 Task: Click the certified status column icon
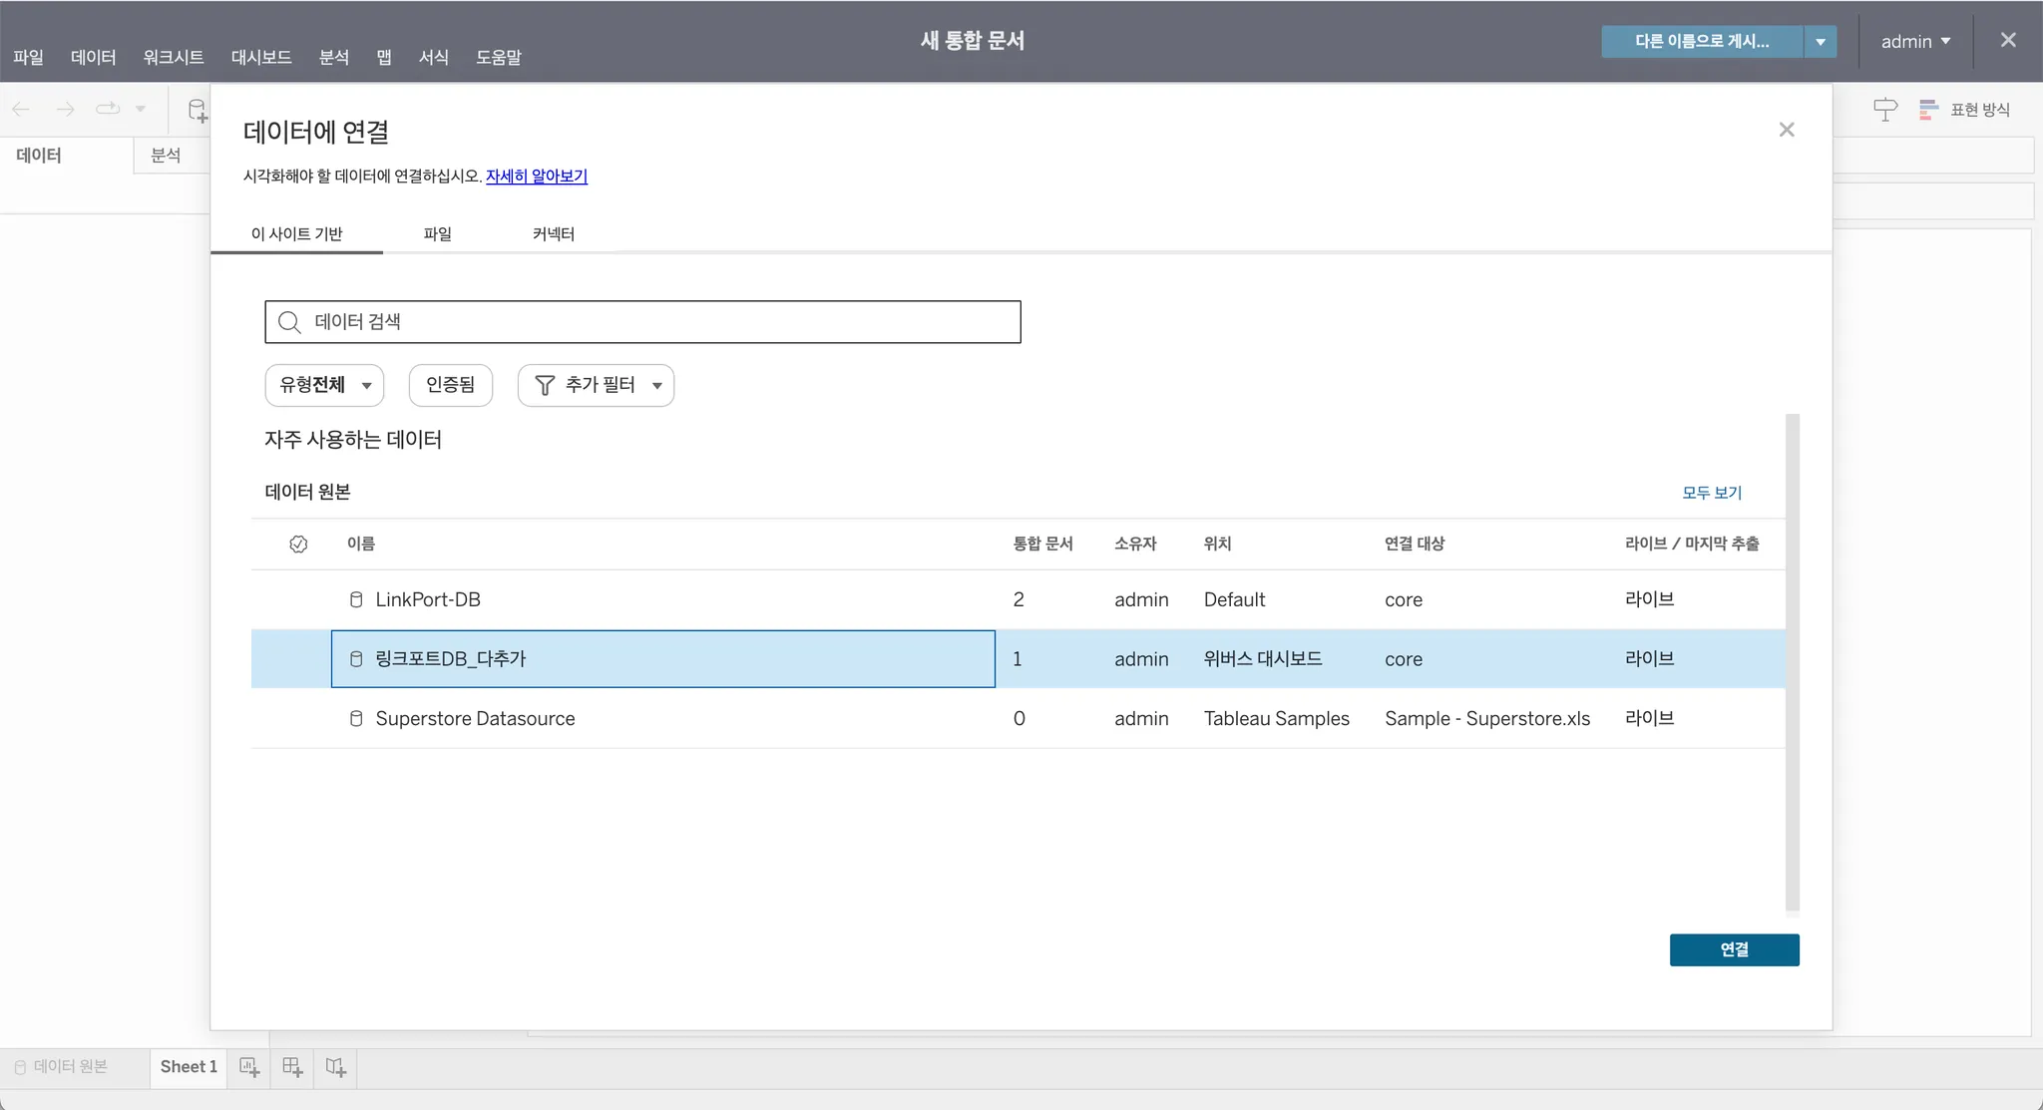[298, 544]
